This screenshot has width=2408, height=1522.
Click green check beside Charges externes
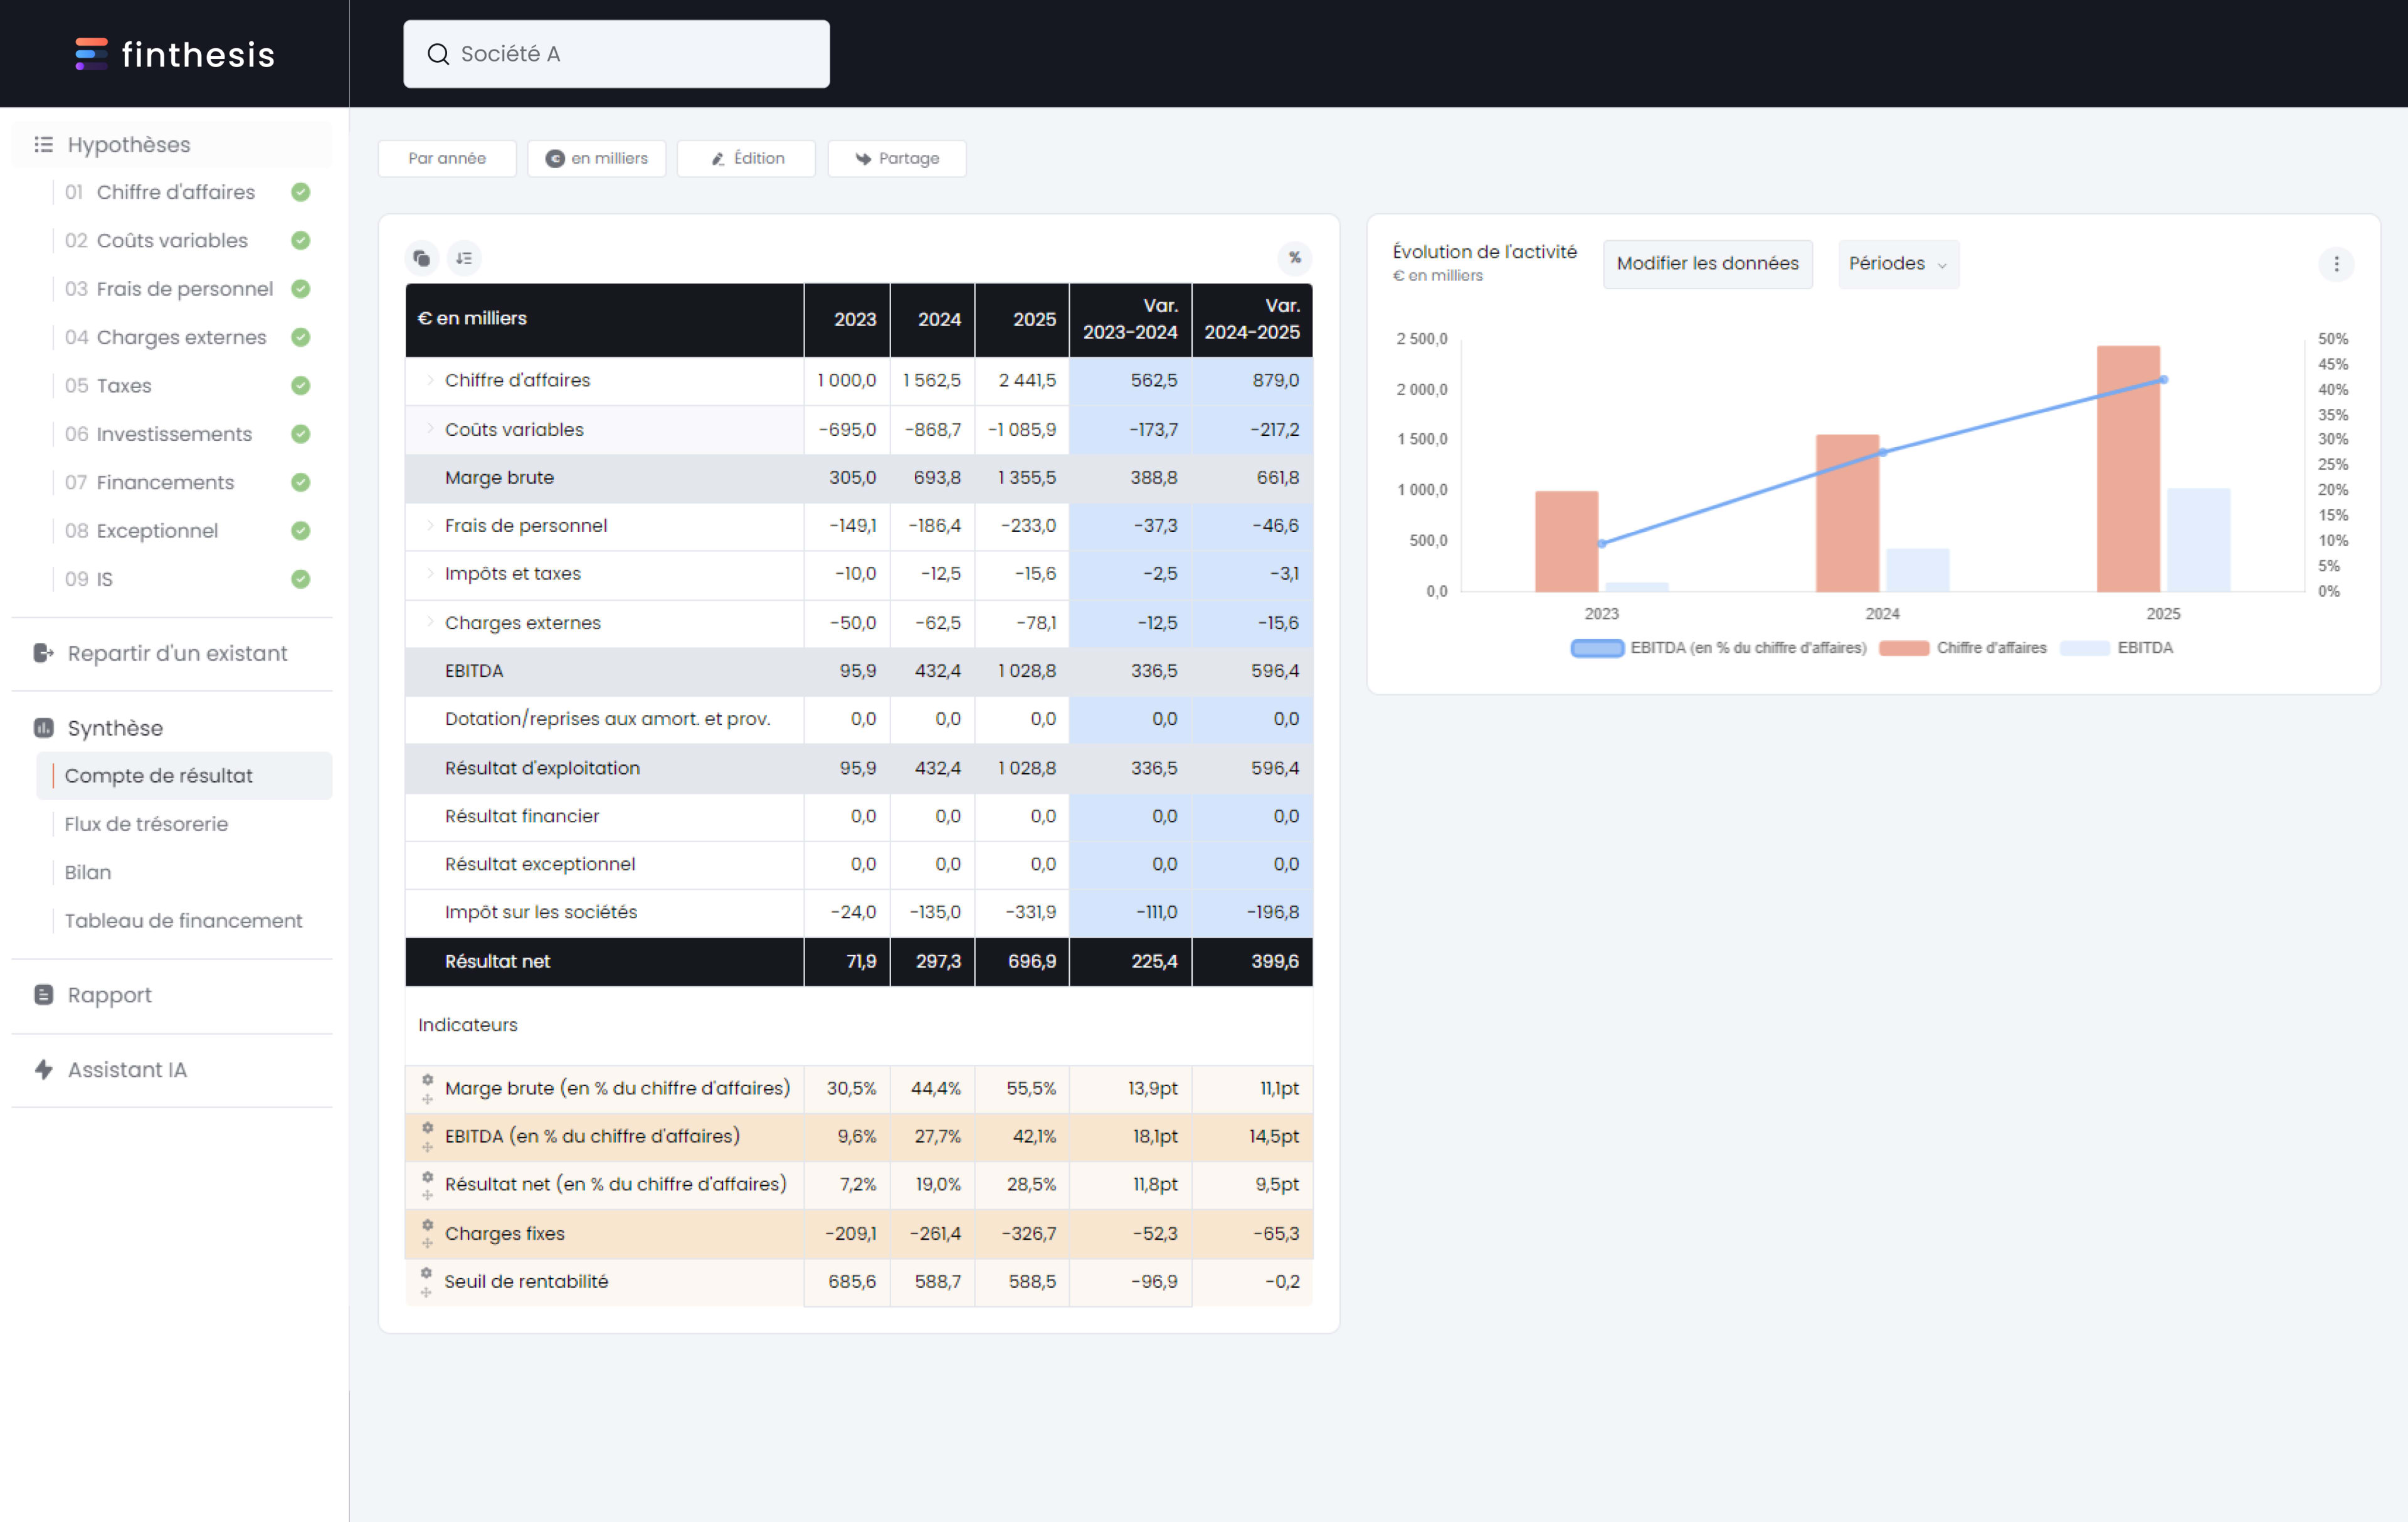(300, 337)
